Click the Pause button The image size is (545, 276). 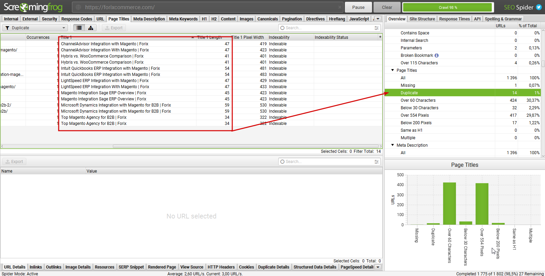click(358, 7)
